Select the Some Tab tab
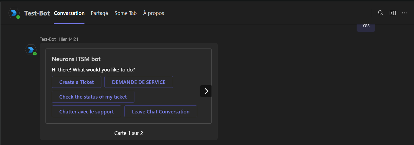The height and width of the screenshot is (145, 414). coord(126,13)
